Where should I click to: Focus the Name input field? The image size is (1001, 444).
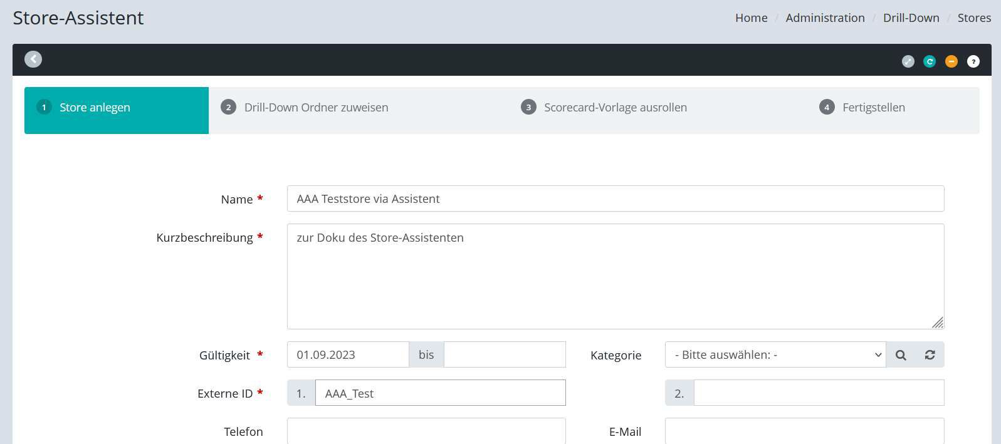coord(615,199)
